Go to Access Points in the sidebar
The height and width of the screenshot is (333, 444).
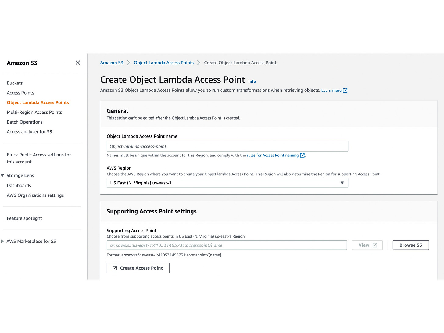(x=20, y=93)
